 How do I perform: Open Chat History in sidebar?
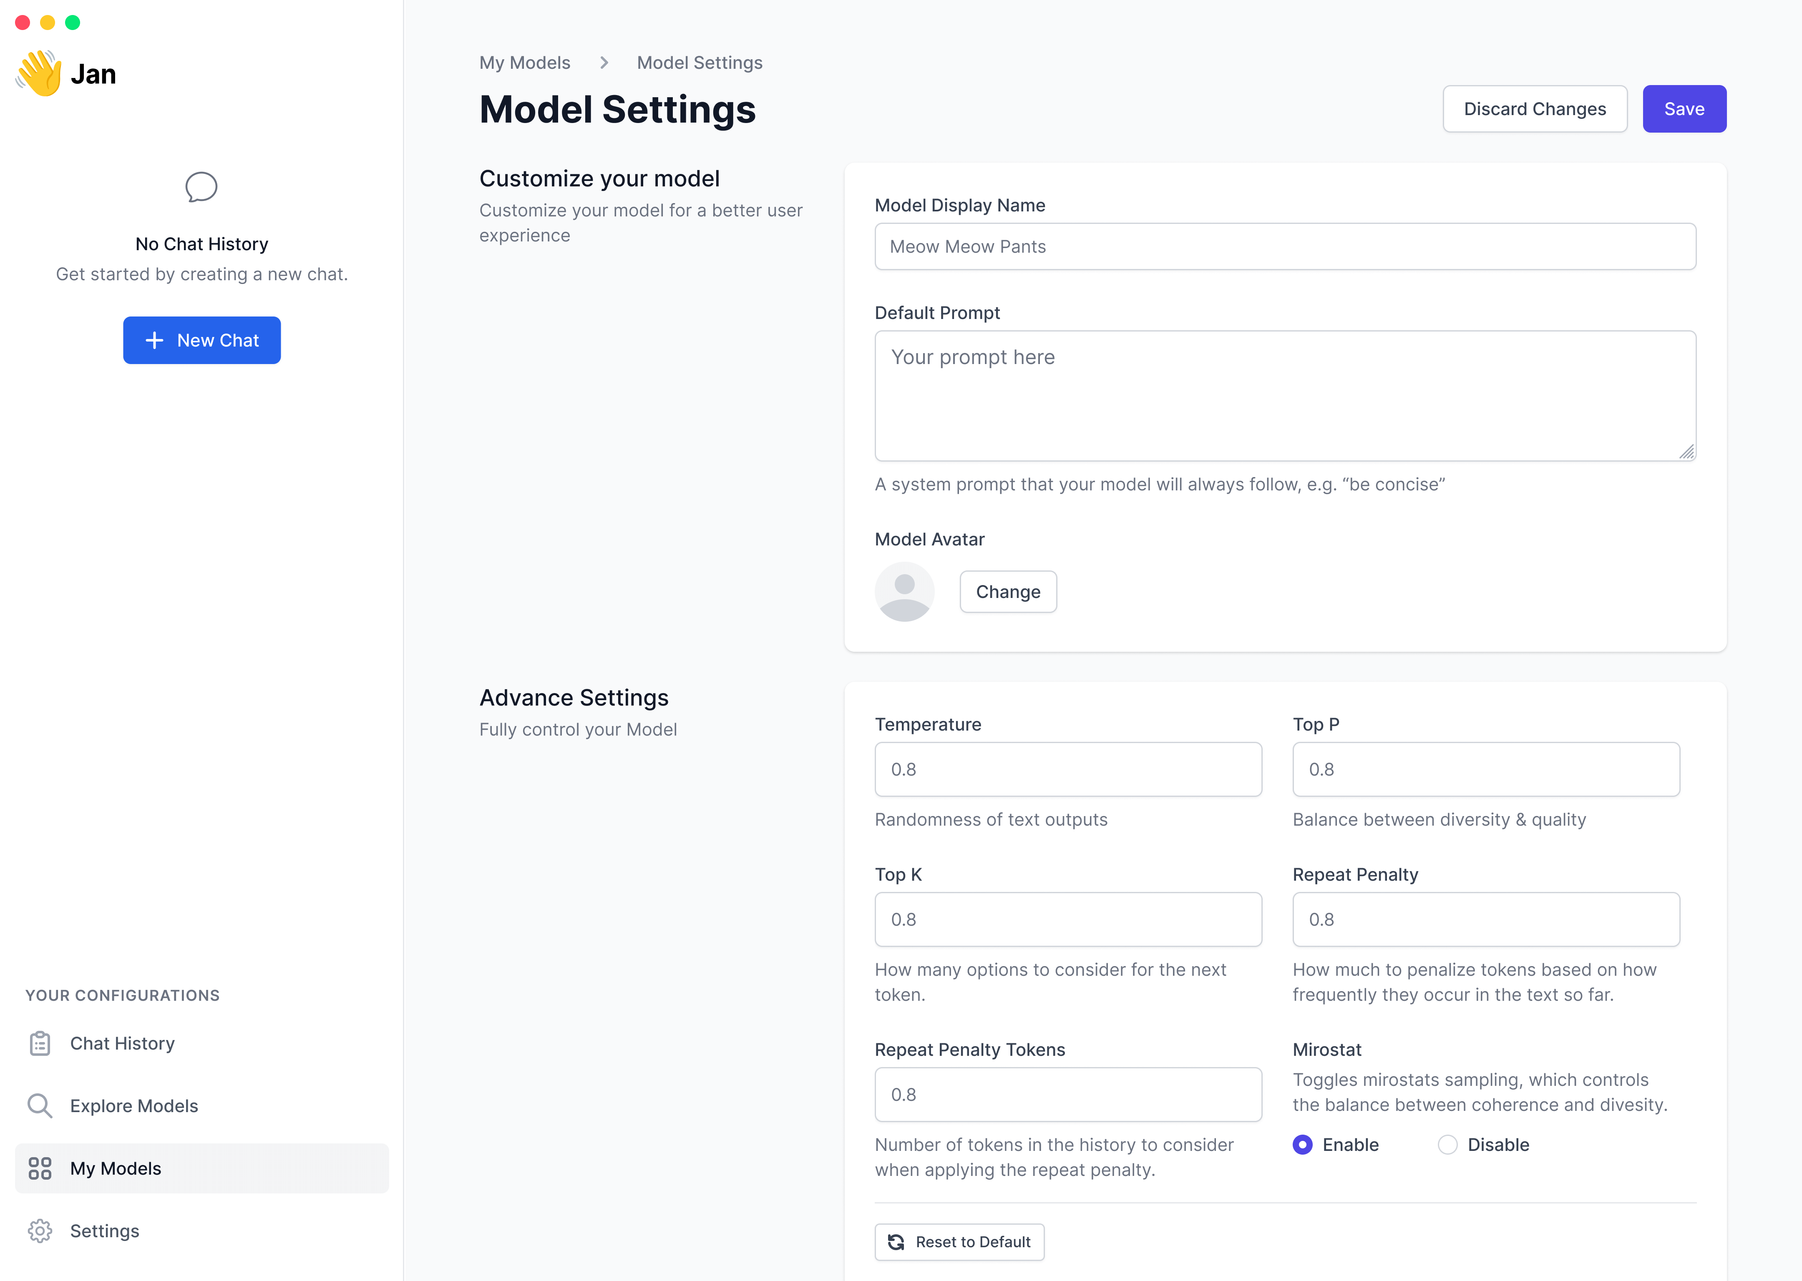[x=122, y=1043]
